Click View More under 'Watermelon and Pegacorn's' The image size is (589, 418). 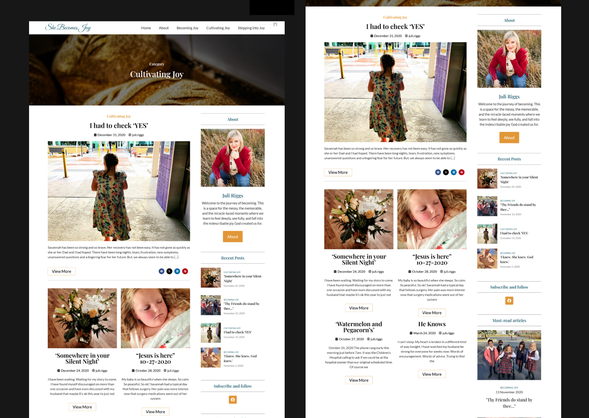tap(359, 380)
